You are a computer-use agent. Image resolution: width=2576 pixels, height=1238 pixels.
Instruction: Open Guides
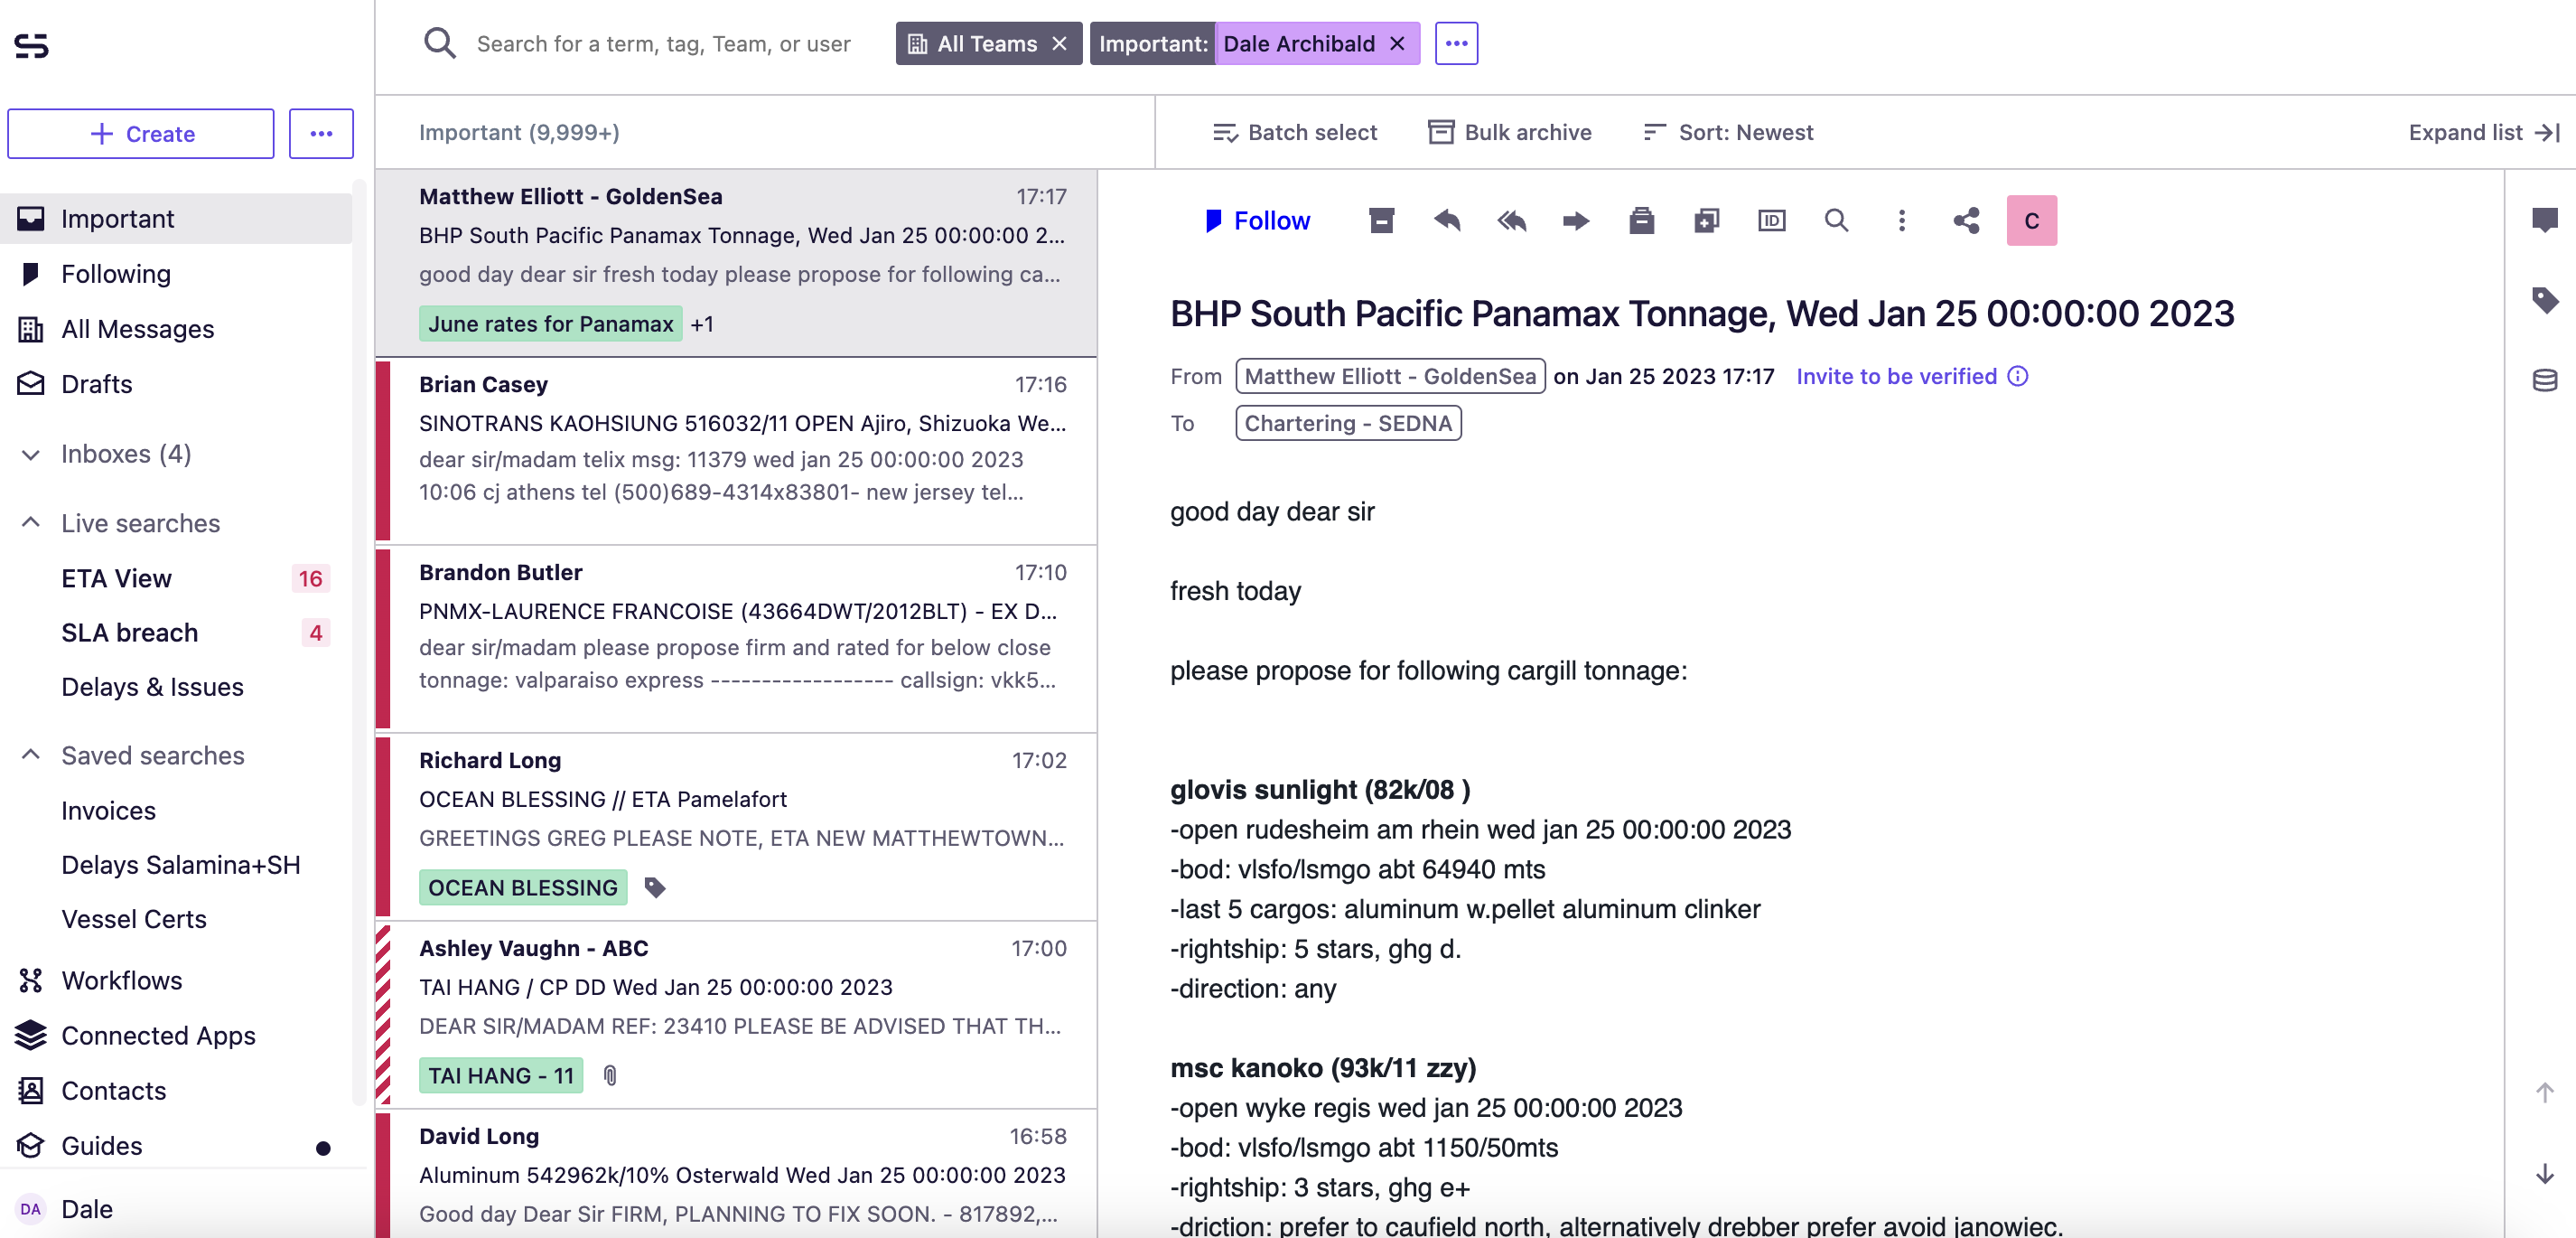pyautogui.click(x=176, y=1145)
